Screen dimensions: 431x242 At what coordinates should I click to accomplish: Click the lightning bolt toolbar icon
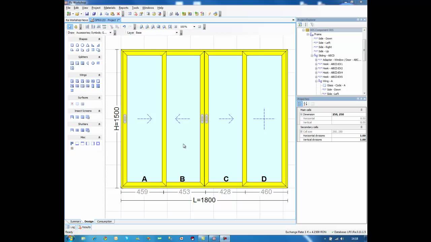pos(209,14)
